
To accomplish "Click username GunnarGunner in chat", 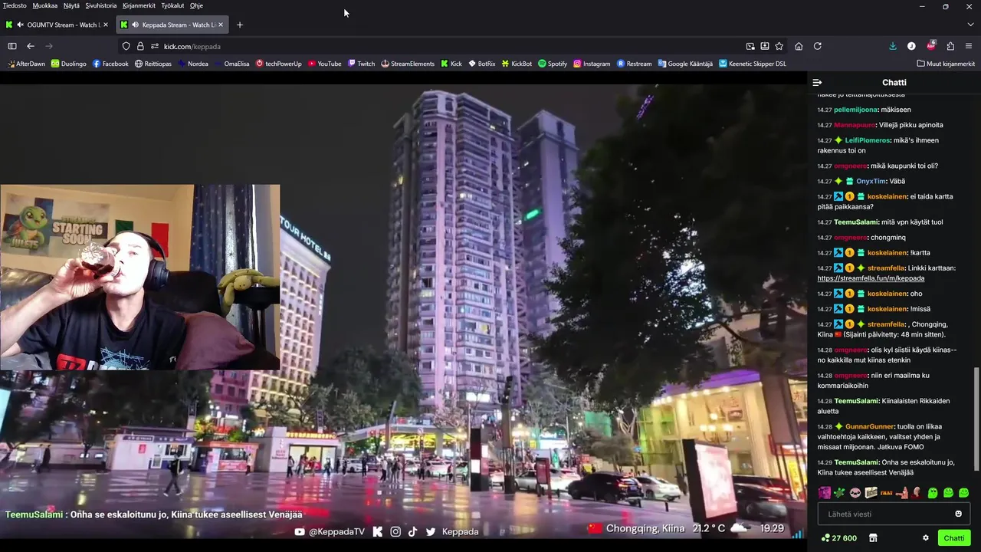I will [870, 426].
